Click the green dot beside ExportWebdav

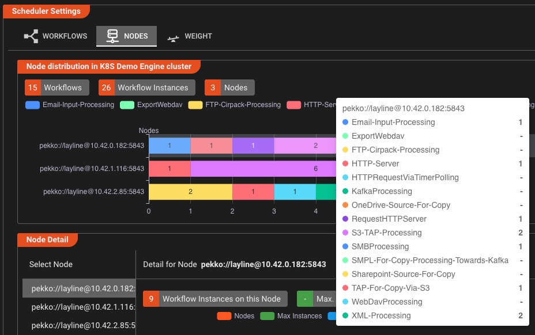click(345, 136)
